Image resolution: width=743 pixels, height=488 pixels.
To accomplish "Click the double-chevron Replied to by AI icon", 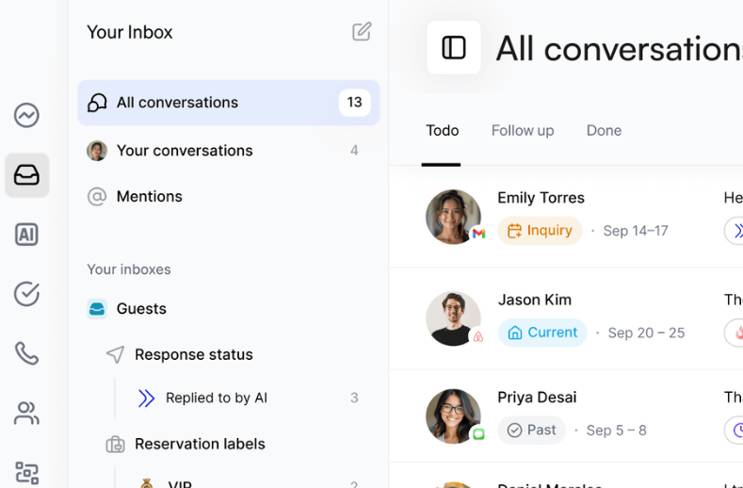I will [146, 399].
